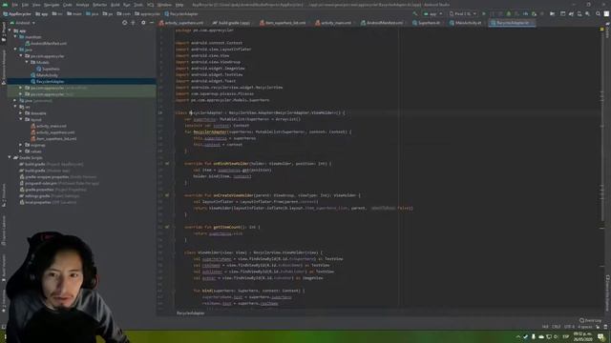Click override gutter icon beside onBindViewHolder
The height and width of the screenshot is (343, 611).
tap(167, 164)
